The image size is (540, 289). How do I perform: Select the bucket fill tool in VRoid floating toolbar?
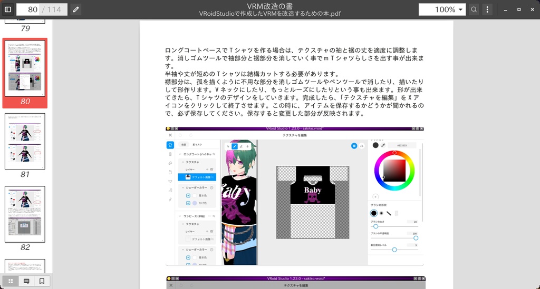247,146
